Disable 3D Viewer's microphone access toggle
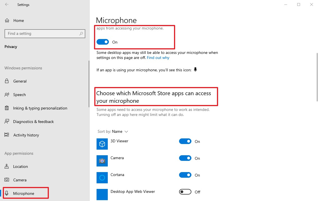318x201 pixels. tap(185, 141)
